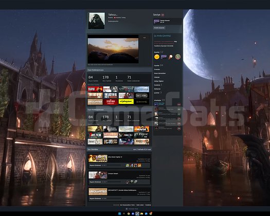
Task: Open the friends and chat icon in bottom bar
Action: pos(127,209)
